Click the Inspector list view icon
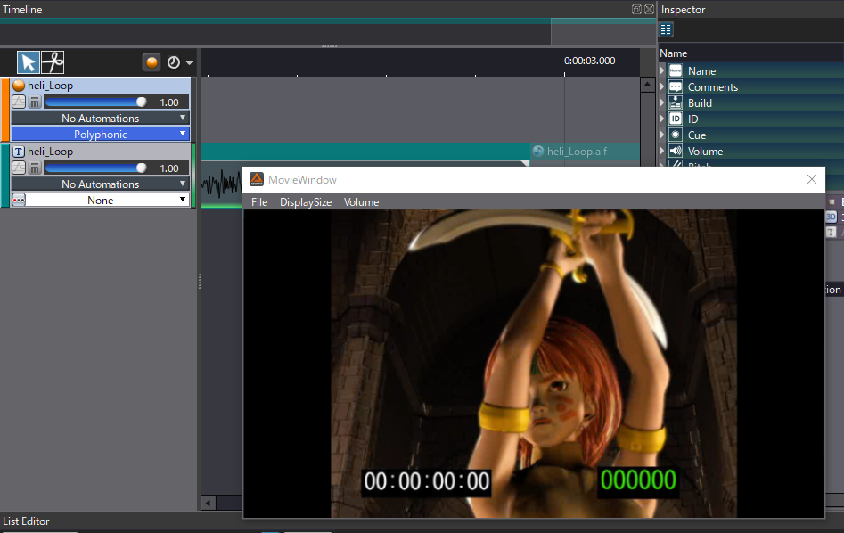844x533 pixels. [666, 29]
